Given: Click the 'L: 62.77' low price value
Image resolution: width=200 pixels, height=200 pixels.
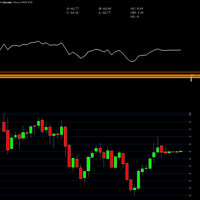Looking at the screenshot, I should [104, 12].
